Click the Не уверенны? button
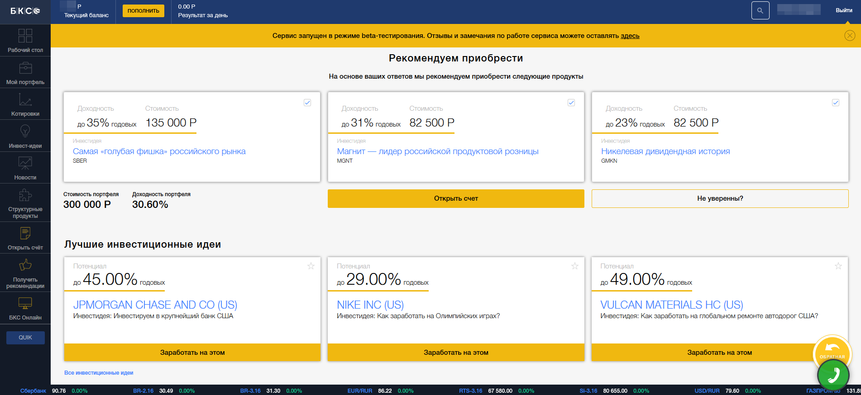 720,198
